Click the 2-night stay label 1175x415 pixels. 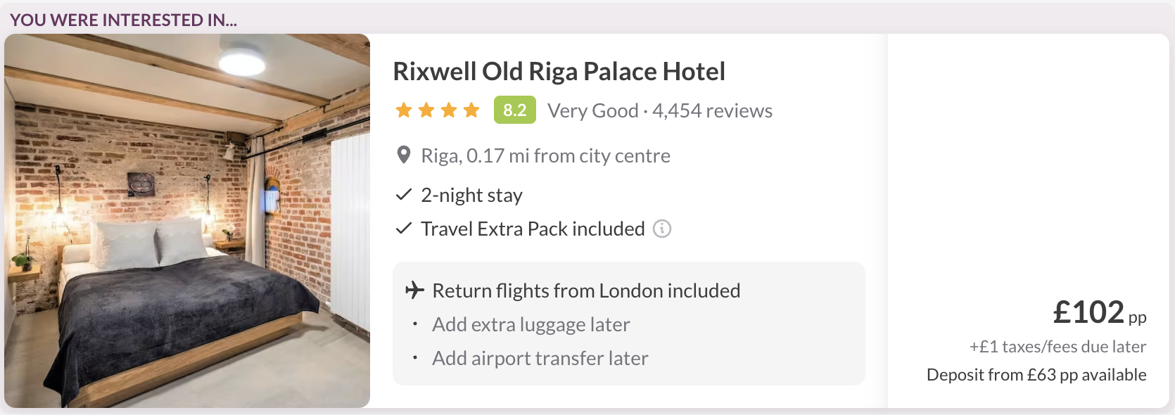[471, 196]
